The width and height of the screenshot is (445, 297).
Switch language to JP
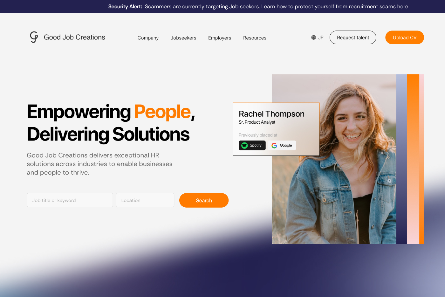321,38
